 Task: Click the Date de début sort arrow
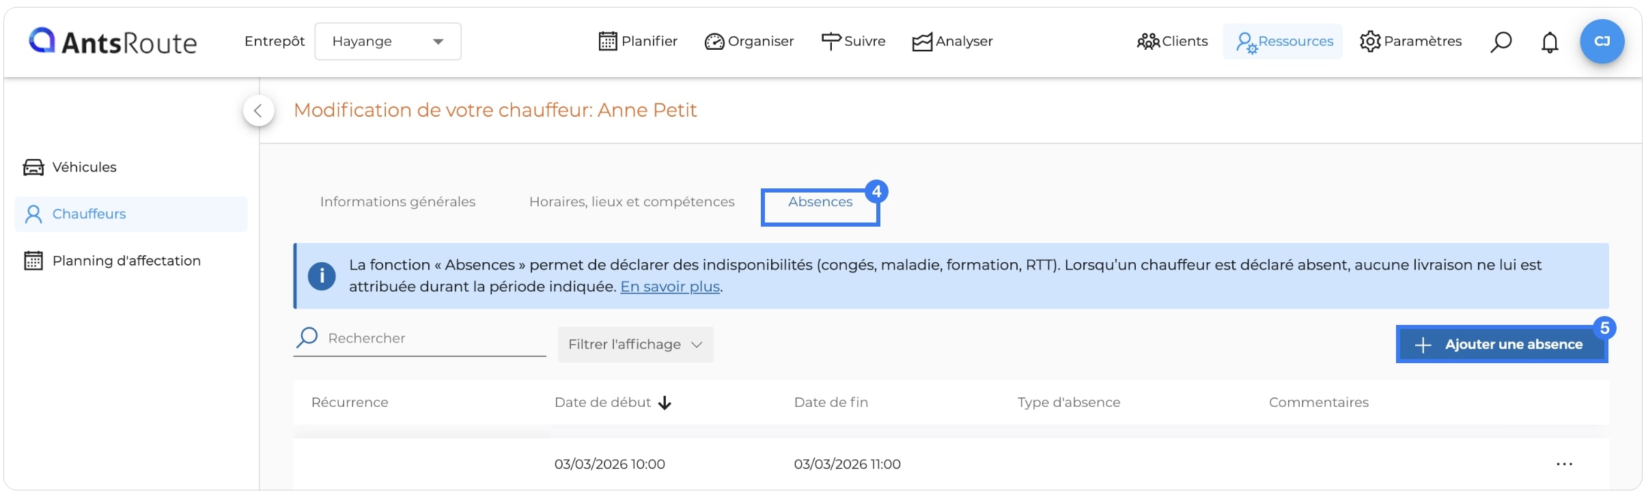pos(665,403)
